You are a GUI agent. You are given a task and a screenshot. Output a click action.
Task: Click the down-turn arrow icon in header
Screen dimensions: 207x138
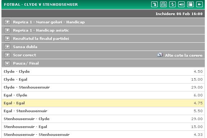[154, 4]
